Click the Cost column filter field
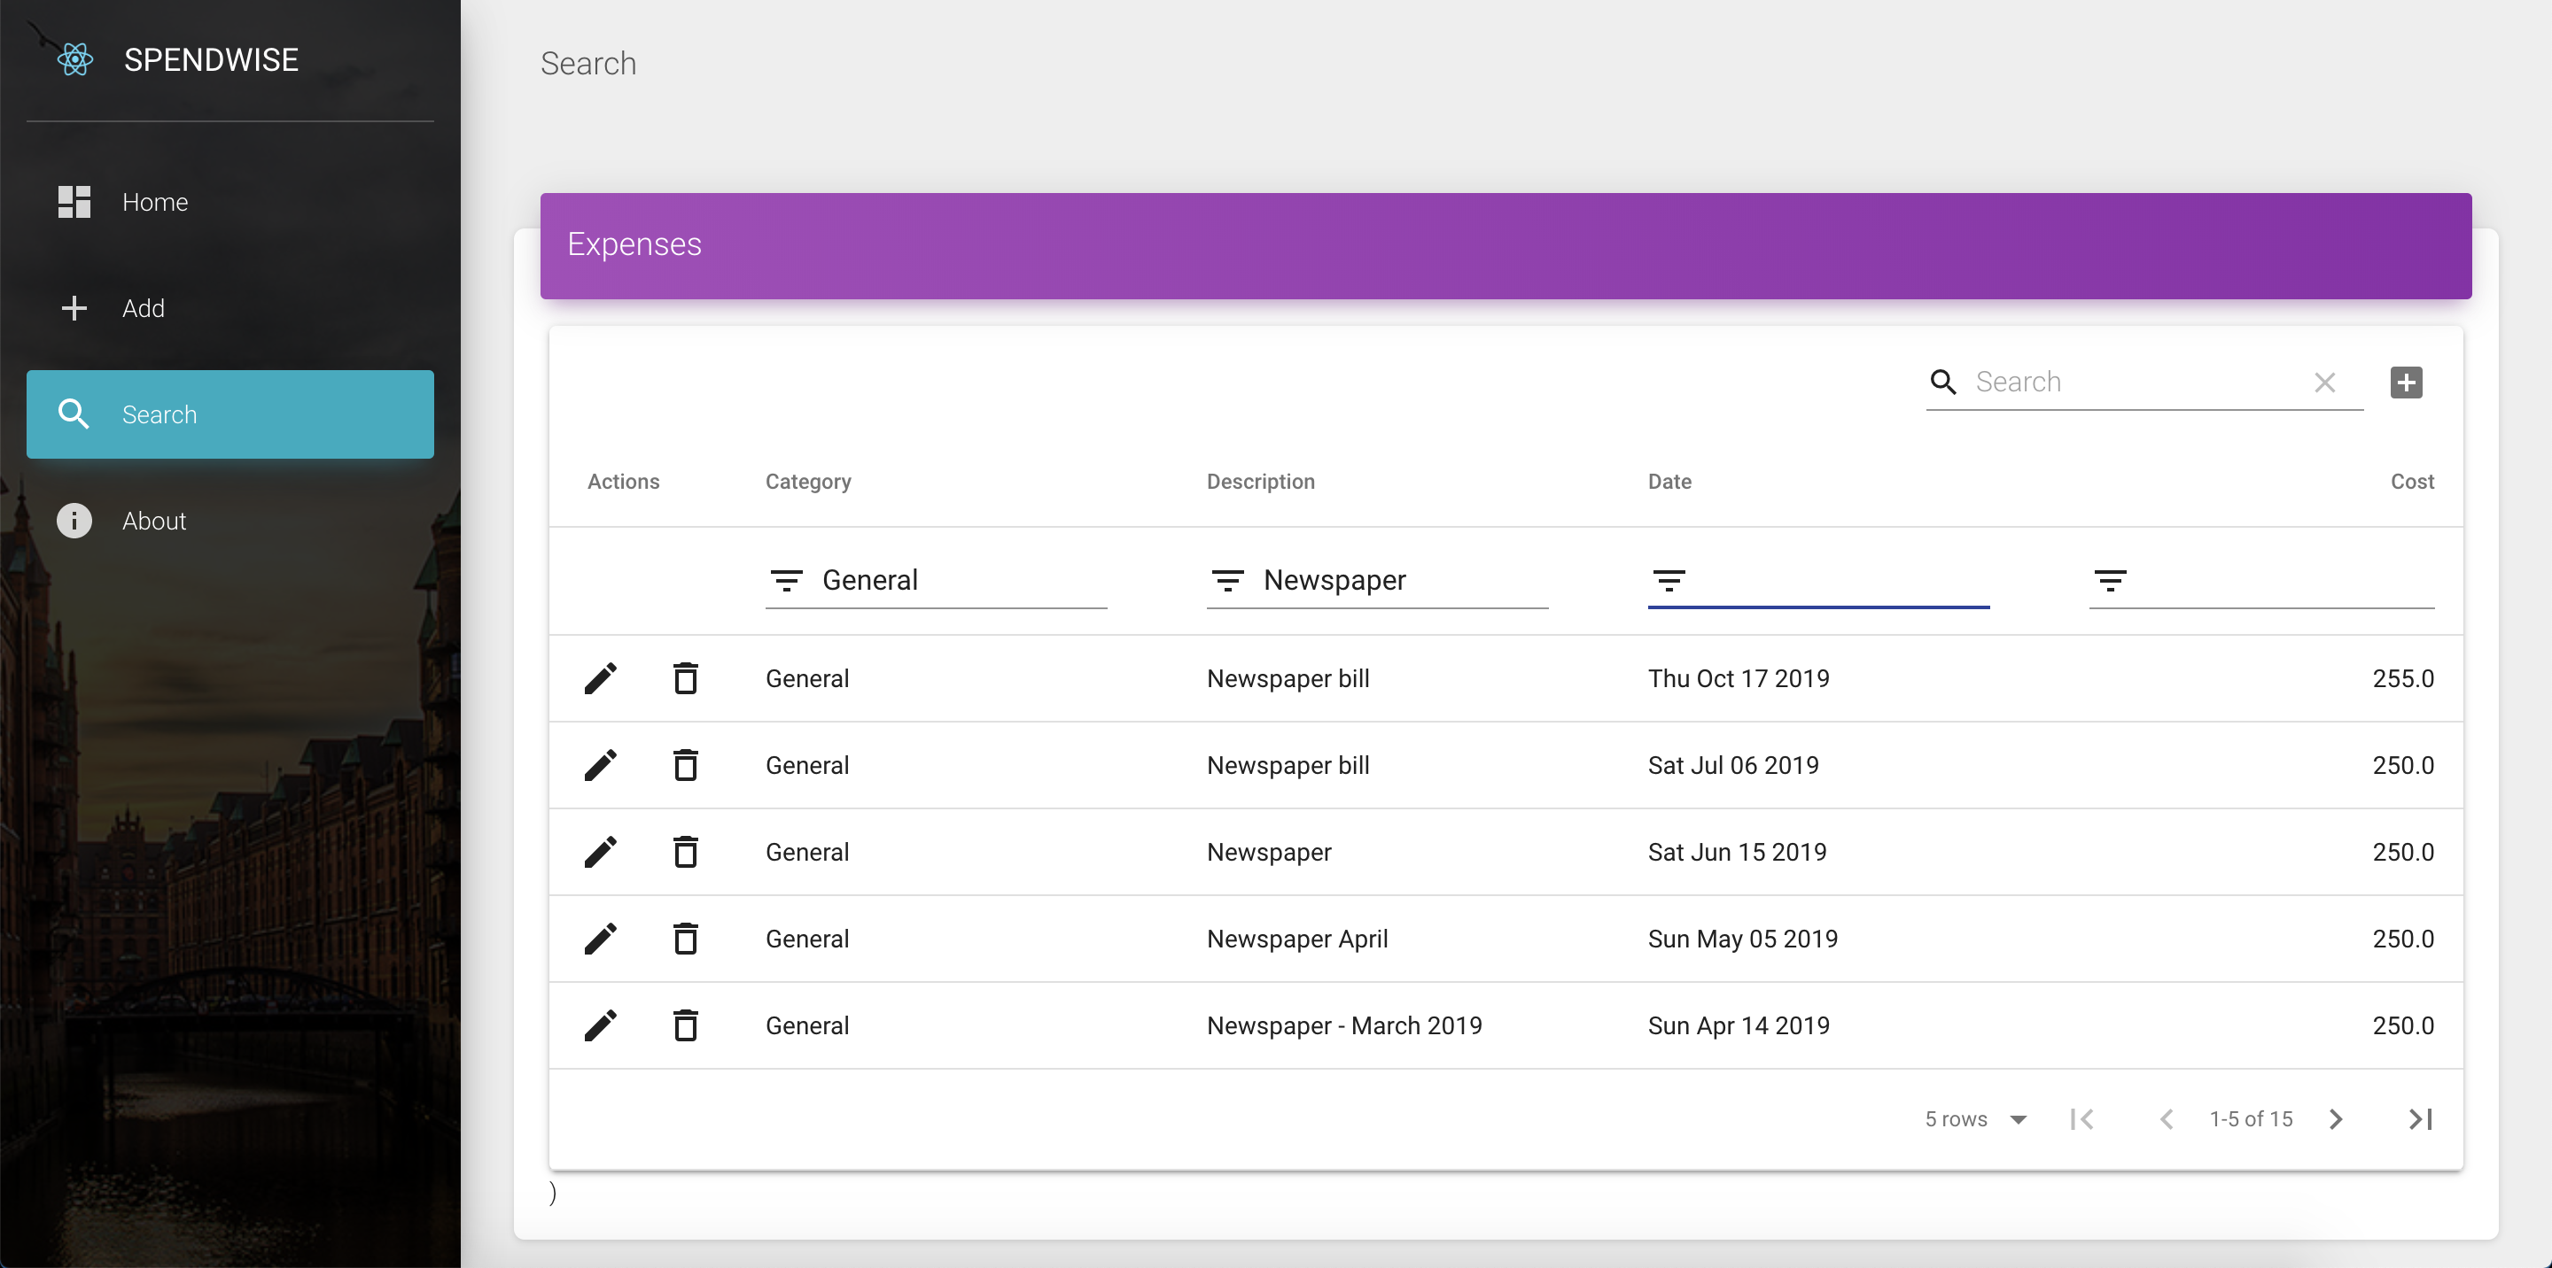2552x1268 pixels. click(x=2278, y=580)
